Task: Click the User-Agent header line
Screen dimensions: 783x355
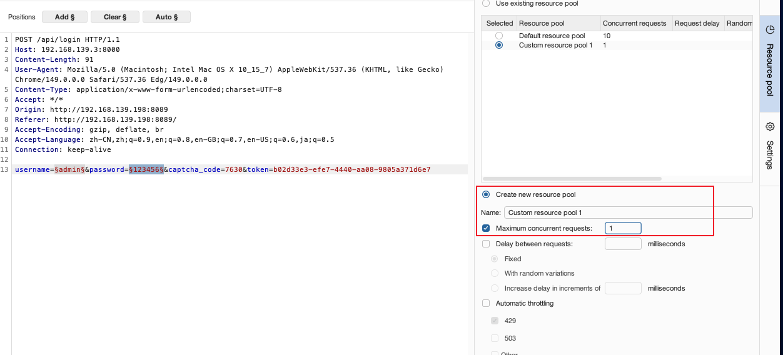Action: (x=229, y=74)
